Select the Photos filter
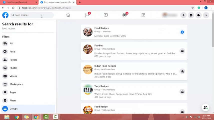This screenshot has height=120, width=214. 28,68
